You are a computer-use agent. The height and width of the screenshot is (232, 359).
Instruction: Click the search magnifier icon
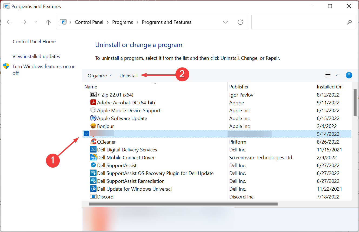click(349, 22)
